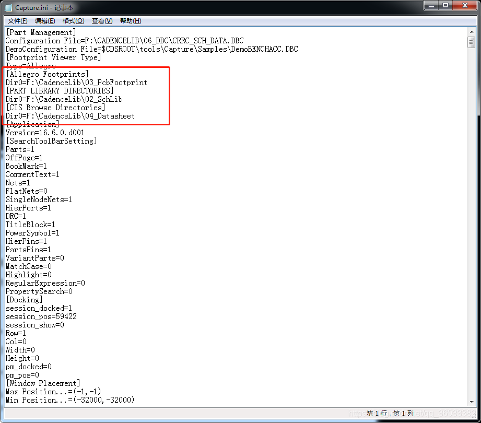The height and width of the screenshot is (423, 481).
Task: Place cursor on the Dir0 04_Datasheet line
Action: coord(70,116)
